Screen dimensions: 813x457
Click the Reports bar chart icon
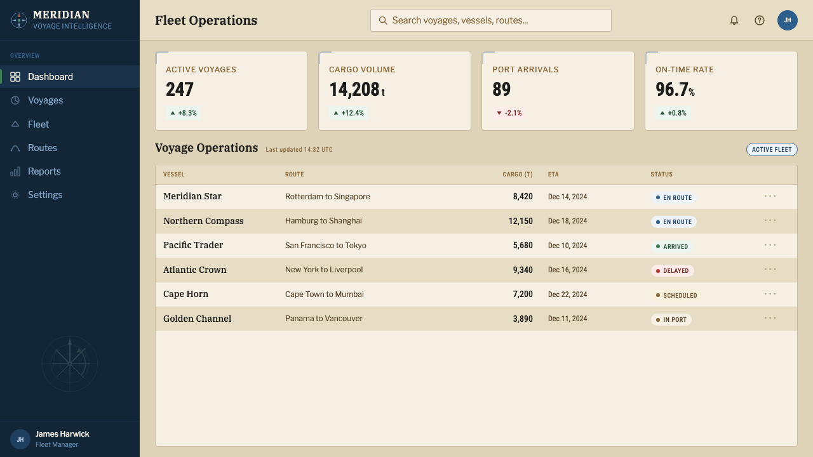pyautogui.click(x=15, y=171)
